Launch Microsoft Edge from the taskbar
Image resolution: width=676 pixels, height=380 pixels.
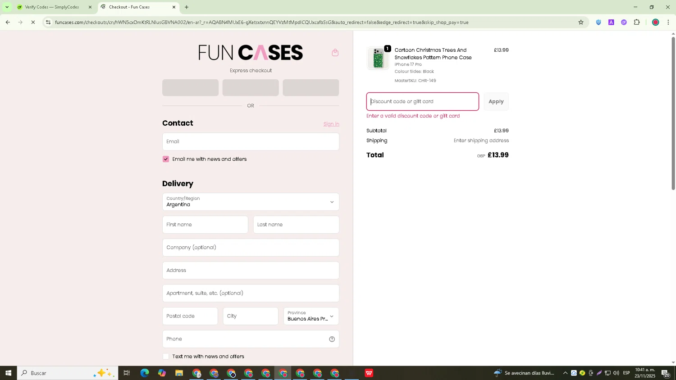coord(144,373)
